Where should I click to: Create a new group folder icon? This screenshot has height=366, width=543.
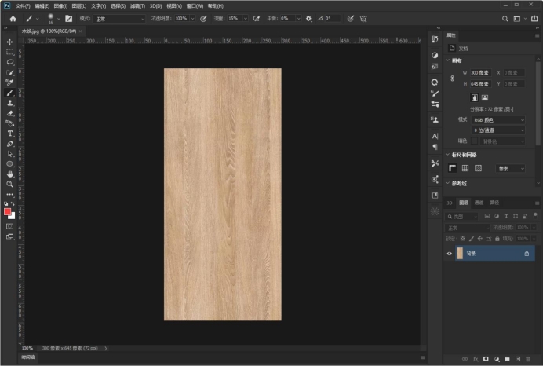pyautogui.click(x=507, y=359)
